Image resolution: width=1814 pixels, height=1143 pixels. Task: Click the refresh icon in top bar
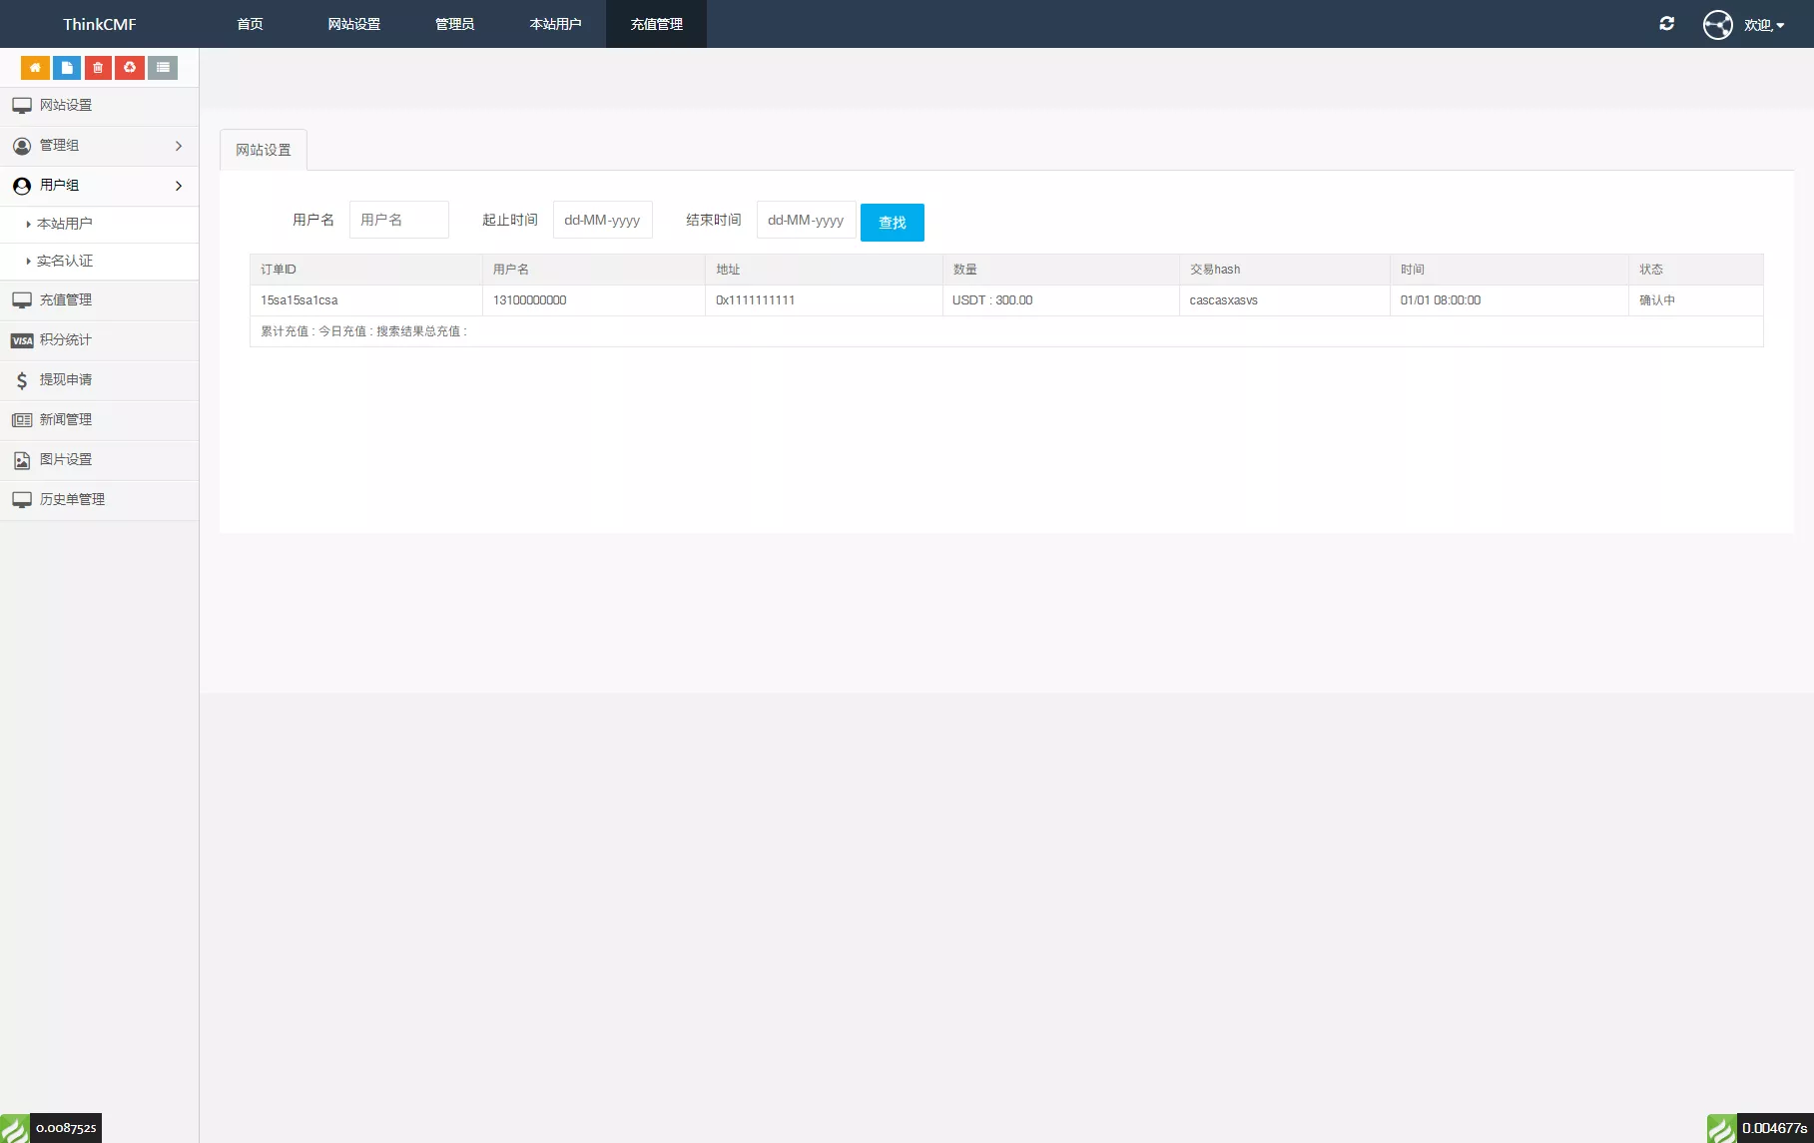pos(1666,24)
